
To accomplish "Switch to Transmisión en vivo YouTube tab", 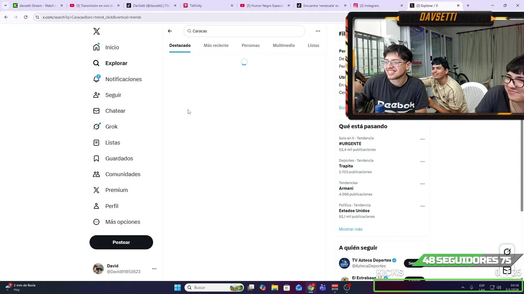I will coord(94,6).
